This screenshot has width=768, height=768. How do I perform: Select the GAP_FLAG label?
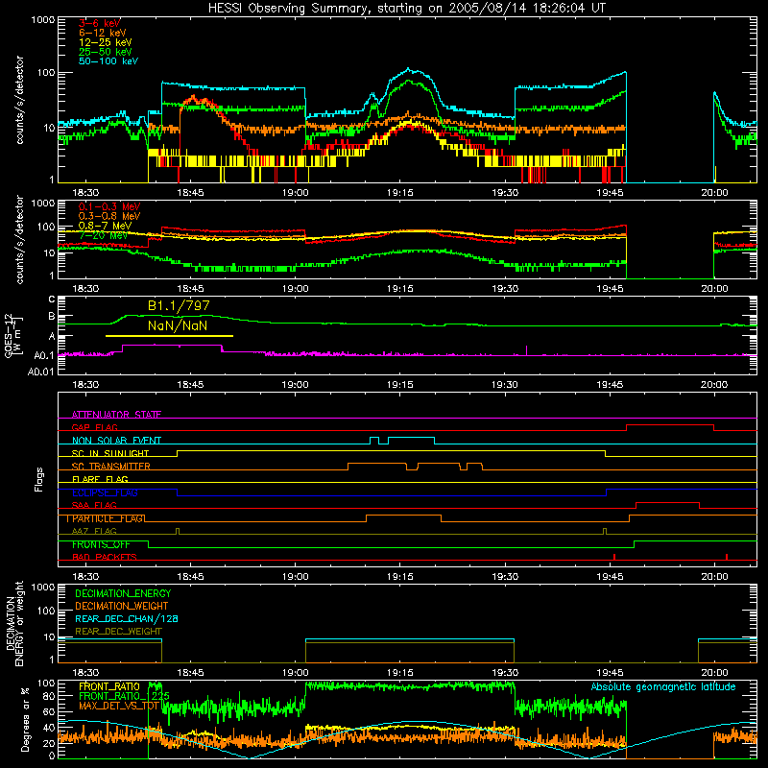[x=94, y=427]
